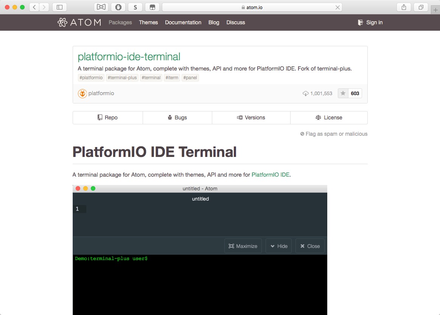The width and height of the screenshot is (440, 315).
Task: Select the #terminal-plus tag
Action: click(x=122, y=78)
